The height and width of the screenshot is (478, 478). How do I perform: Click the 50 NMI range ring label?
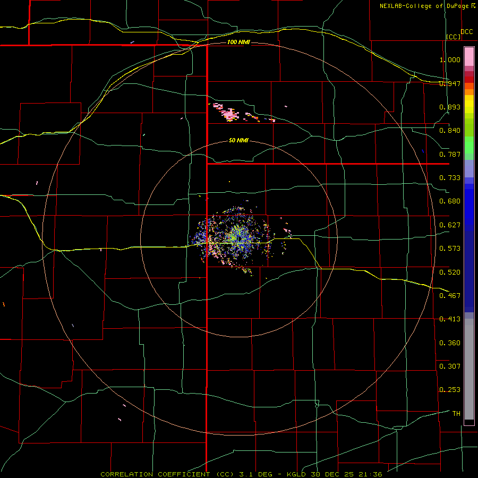pos(238,141)
